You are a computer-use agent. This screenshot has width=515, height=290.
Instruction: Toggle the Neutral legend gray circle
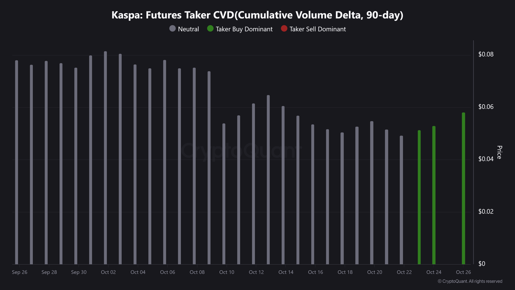pos(173,29)
